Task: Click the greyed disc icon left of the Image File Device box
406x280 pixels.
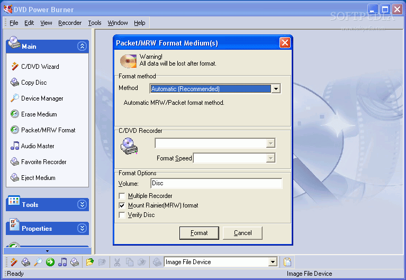Action: [157, 262]
